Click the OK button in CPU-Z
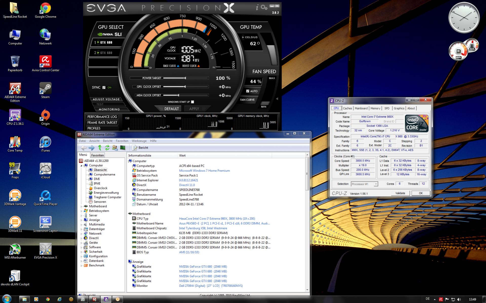The width and height of the screenshot is (486, 303). [421, 193]
